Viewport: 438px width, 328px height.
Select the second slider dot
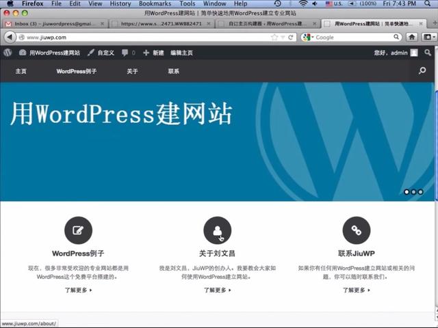click(413, 192)
